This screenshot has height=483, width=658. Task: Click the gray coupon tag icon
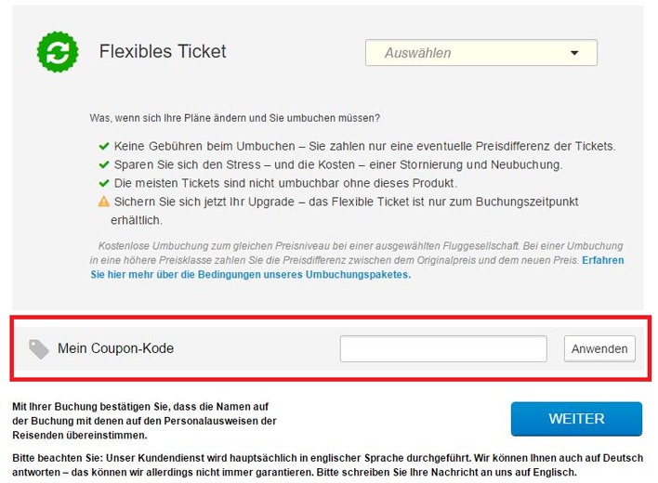point(39,349)
